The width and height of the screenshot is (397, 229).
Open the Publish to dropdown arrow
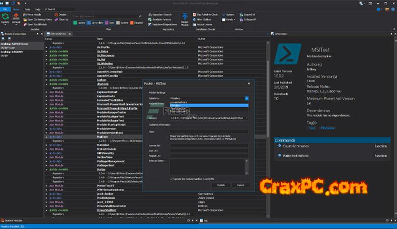click(247, 98)
